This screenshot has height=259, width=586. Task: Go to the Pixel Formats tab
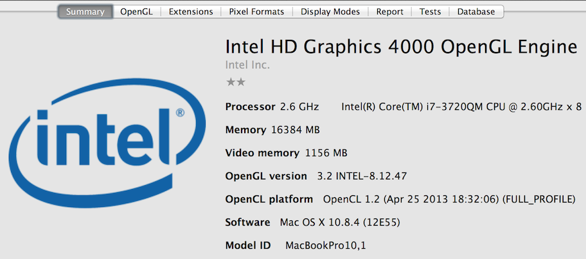coord(257,12)
